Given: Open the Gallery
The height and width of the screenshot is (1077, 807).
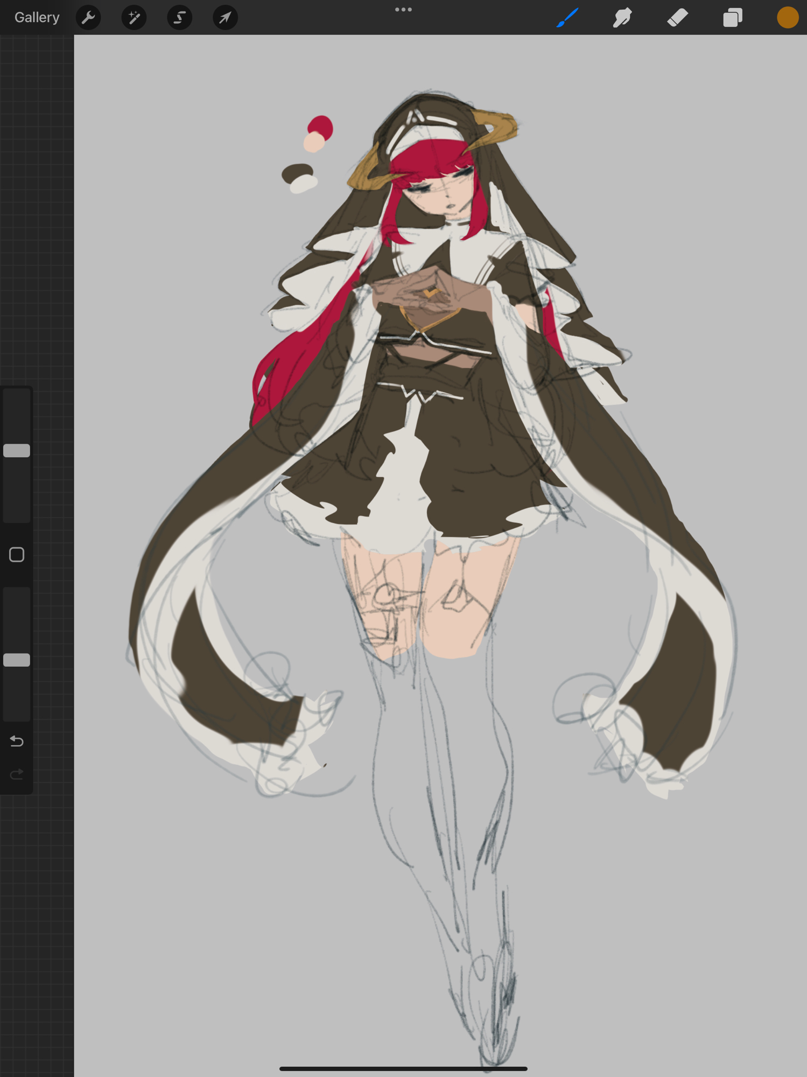Looking at the screenshot, I should [x=37, y=17].
